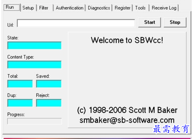Select the Diagnostics tab
The image size is (192, 139).
[99, 8]
